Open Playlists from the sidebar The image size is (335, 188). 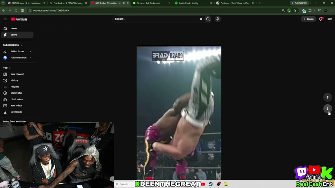tap(17, 87)
